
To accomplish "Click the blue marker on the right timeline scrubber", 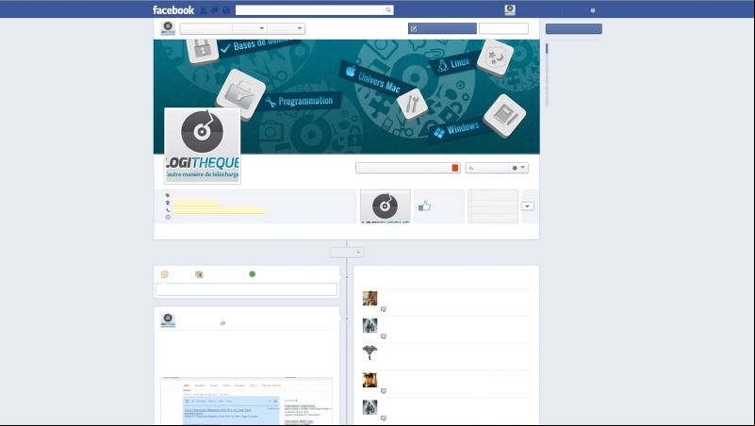I will pyautogui.click(x=547, y=49).
